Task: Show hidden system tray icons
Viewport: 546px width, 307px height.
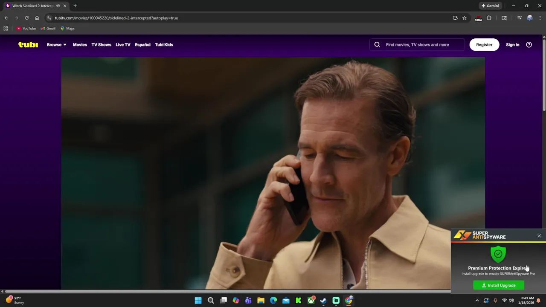Action: click(477, 301)
